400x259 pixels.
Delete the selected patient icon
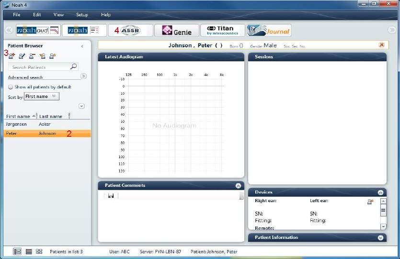(32, 56)
